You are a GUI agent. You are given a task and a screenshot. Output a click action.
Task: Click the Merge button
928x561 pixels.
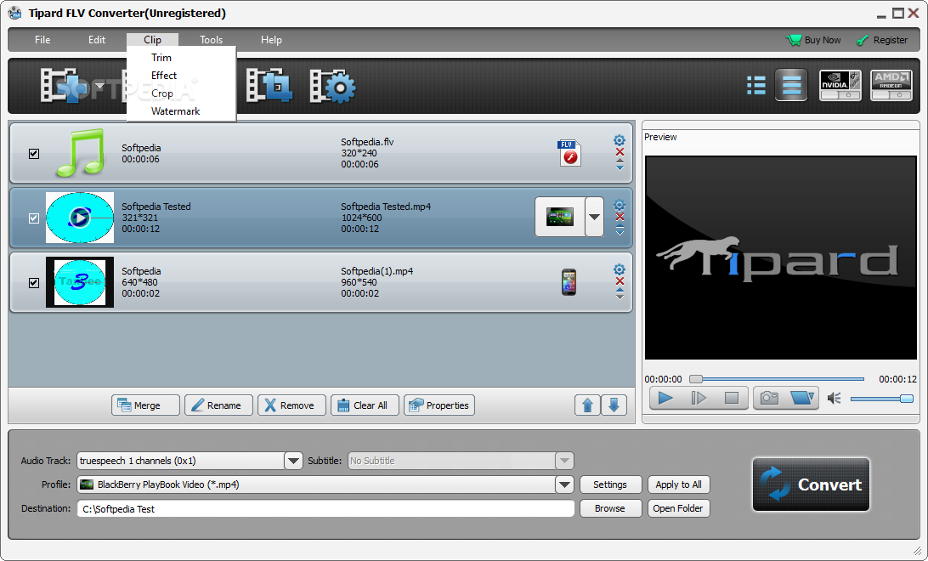(x=145, y=405)
